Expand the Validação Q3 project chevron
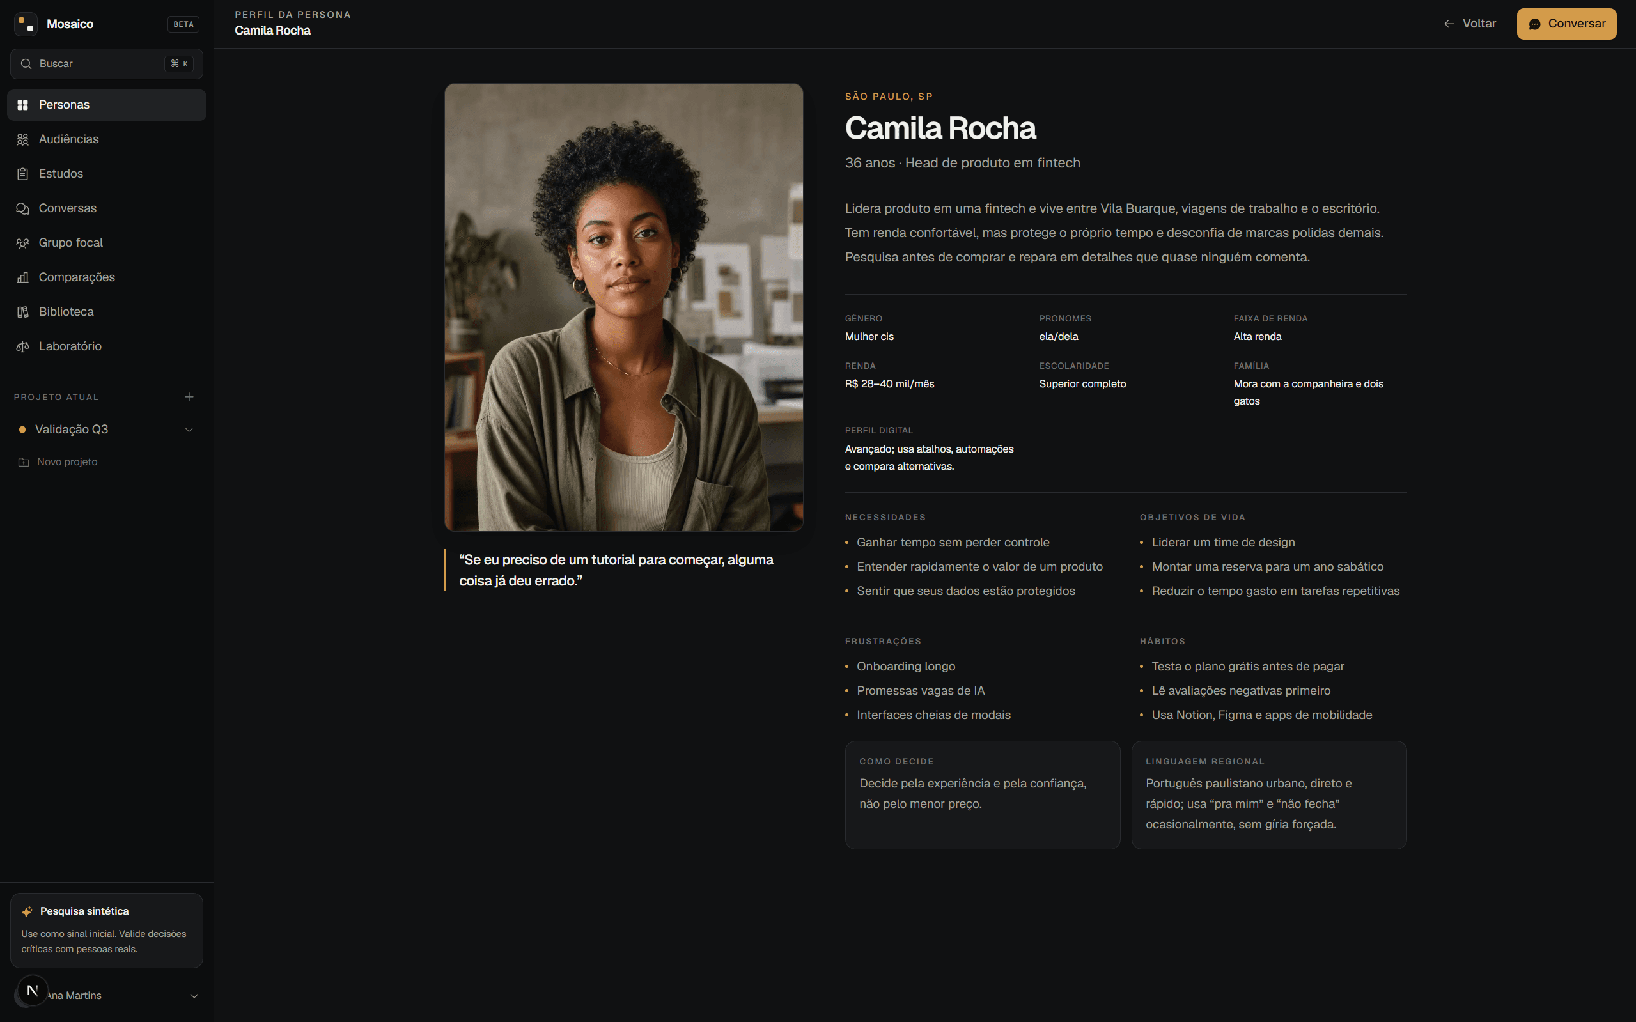Screen dimensions: 1636x1022 coord(189,430)
